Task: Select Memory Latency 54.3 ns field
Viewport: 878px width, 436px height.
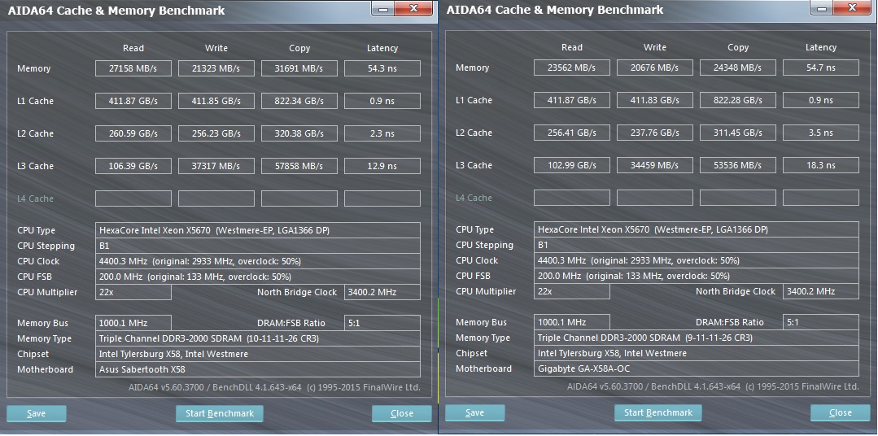Action: (x=382, y=68)
